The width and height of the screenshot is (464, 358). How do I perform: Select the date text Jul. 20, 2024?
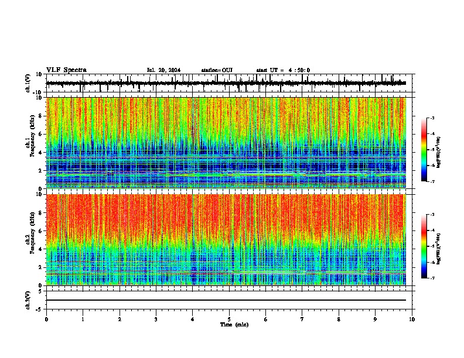(x=163, y=70)
